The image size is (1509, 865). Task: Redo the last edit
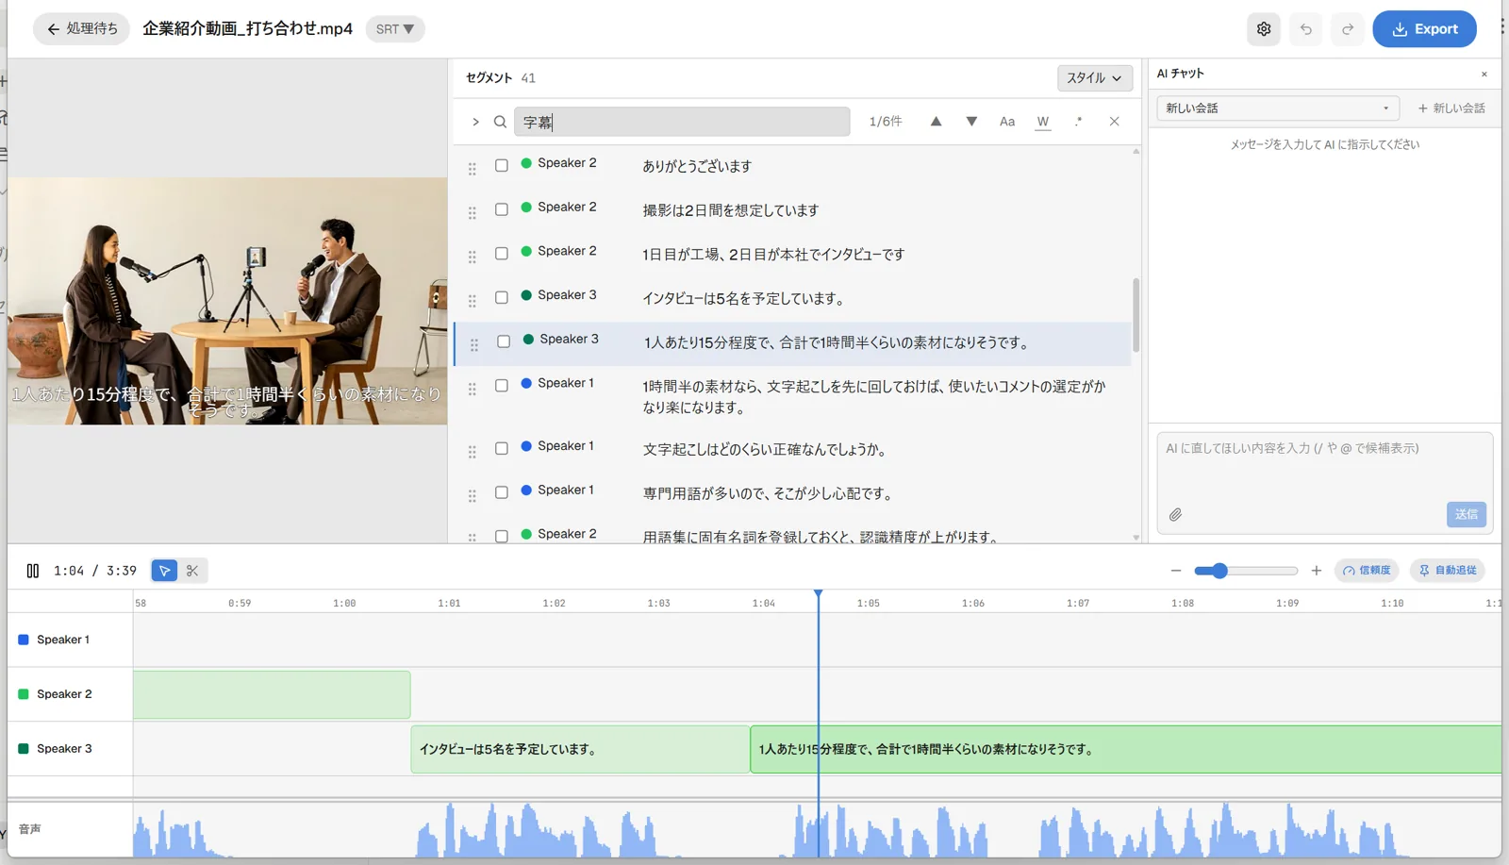pos(1348,29)
